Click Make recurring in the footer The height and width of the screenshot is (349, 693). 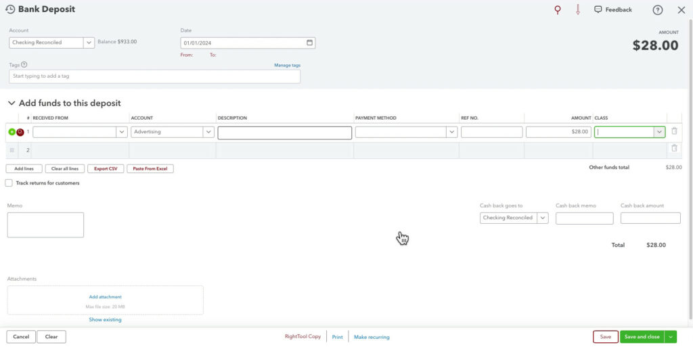372,337
